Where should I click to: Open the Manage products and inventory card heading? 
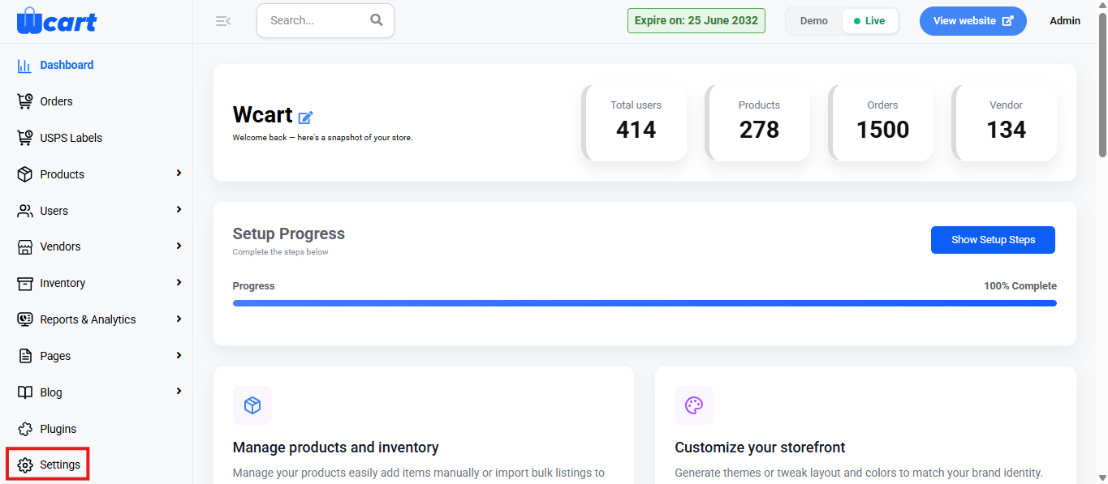[336, 448]
